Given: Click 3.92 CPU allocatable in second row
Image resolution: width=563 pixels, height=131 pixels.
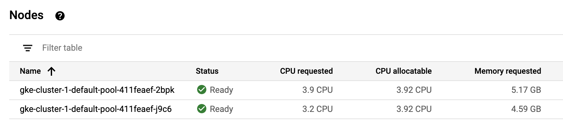Looking at the screenshot, I should pyautogui.click(x=414, y=109).
